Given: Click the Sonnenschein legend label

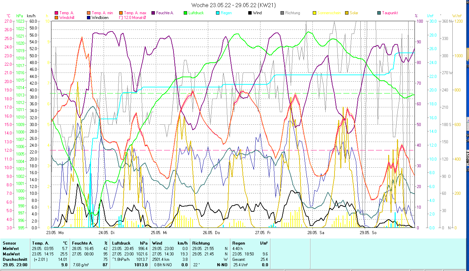Looking at the screenshot, I should point(329,13).
